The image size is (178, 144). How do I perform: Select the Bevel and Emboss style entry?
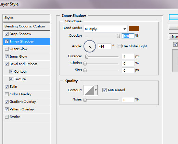[23, 64]
